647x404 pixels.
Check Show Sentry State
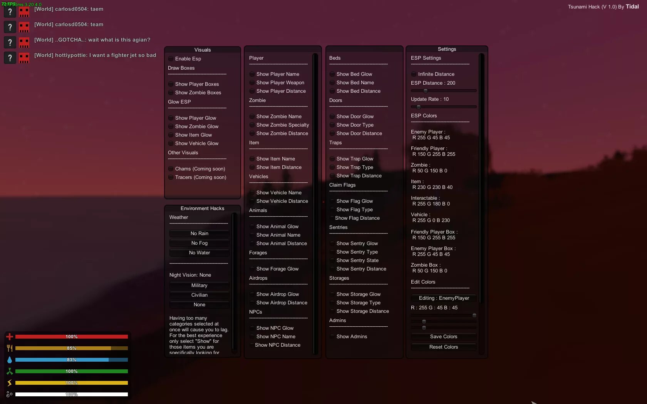tap(332, 260)
